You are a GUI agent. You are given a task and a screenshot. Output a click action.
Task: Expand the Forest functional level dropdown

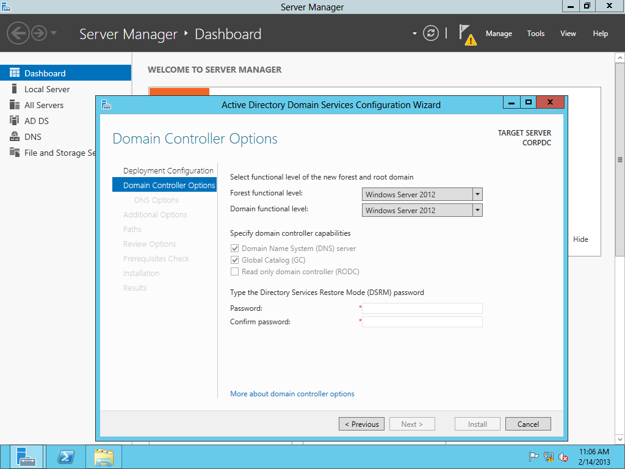click(477, 195)
